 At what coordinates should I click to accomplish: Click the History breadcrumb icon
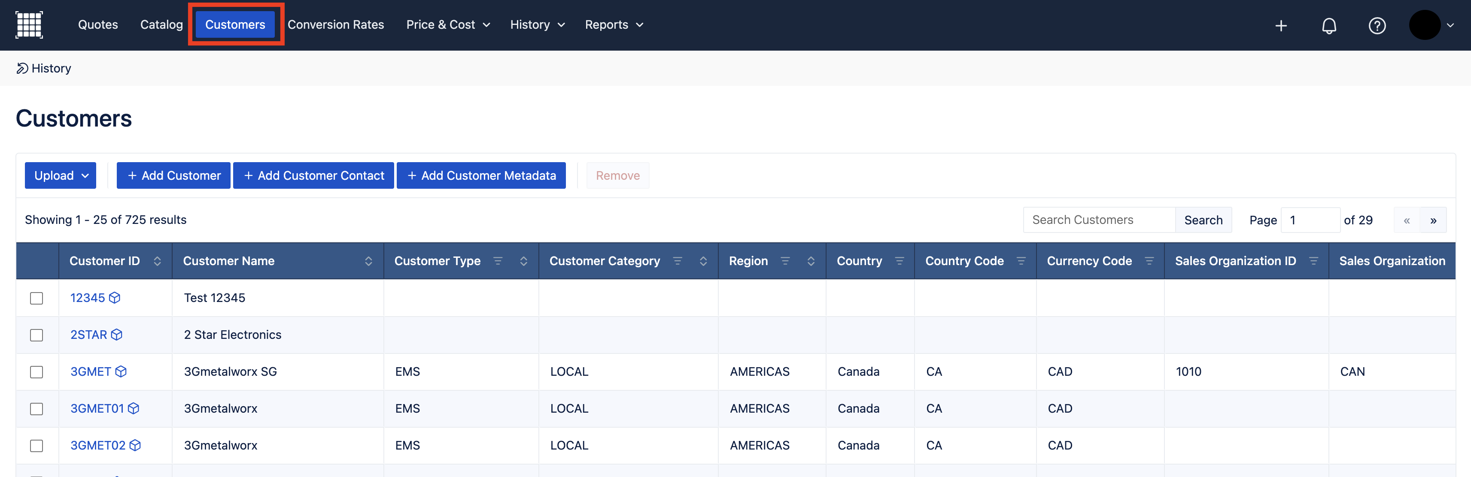[x=22, y=69]
